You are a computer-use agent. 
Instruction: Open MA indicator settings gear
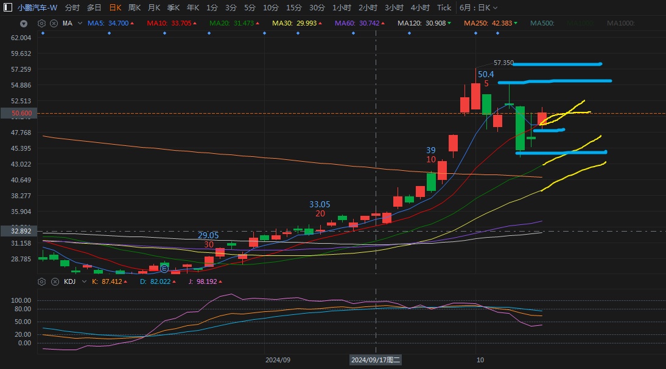tap(42, 23)
